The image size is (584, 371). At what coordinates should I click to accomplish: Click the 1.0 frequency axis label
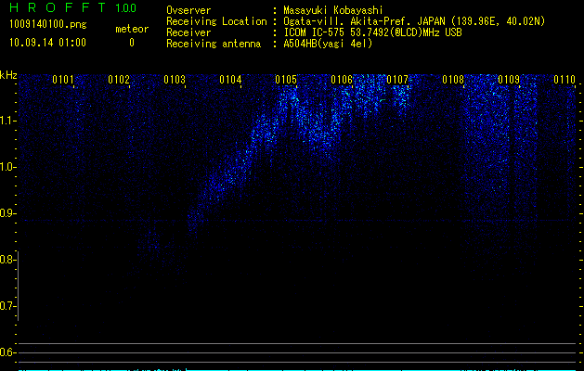[7, 167]
